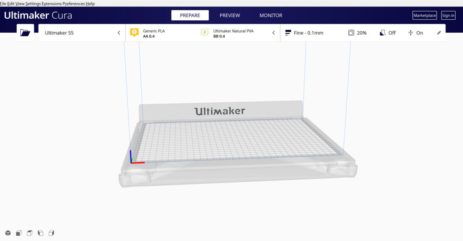Switch to top view cube icon

(x=29, y=233)
